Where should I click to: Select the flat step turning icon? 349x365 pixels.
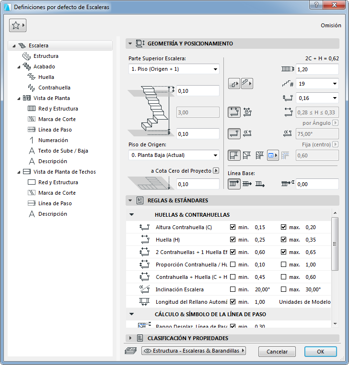click(234, 133)
